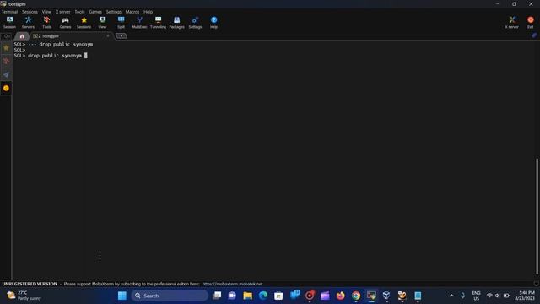540x304 pixels.
Task: Open the weather widget showing 27°C
Action: pos(24,296)
